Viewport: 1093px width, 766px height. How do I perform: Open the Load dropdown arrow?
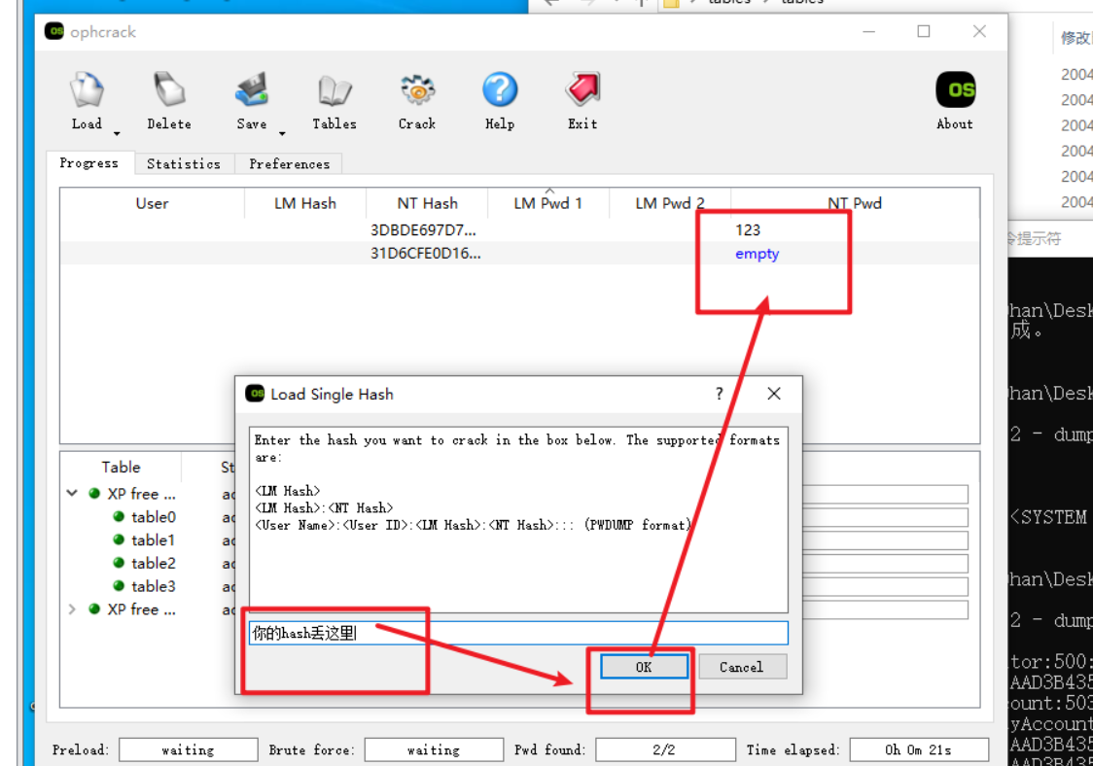pyautogui.click(x=117, y=133)
